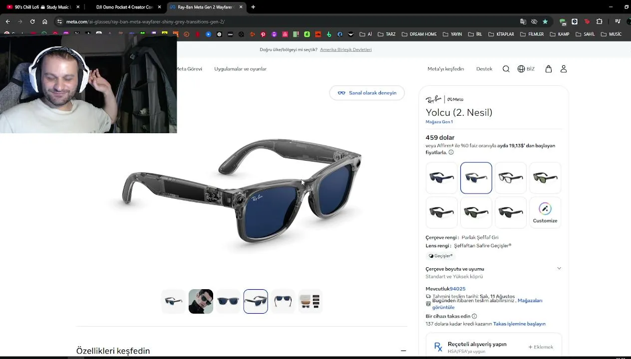Screen dimensions: 631x359
Task: Click the main Ray-Ban glasses product image
Action: coord(242,191)
